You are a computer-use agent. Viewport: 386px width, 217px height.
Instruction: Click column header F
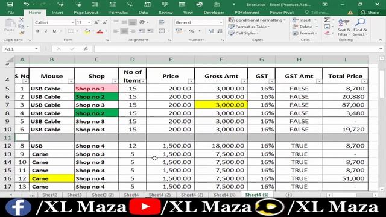[x=221, y=60]
